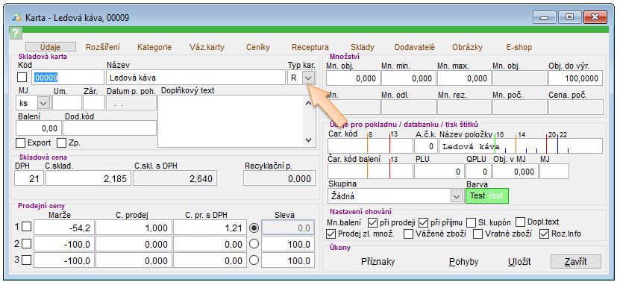Screen dimensions: 620x285
Task: Click the app icon in title bar
Action: coord(16,18)
